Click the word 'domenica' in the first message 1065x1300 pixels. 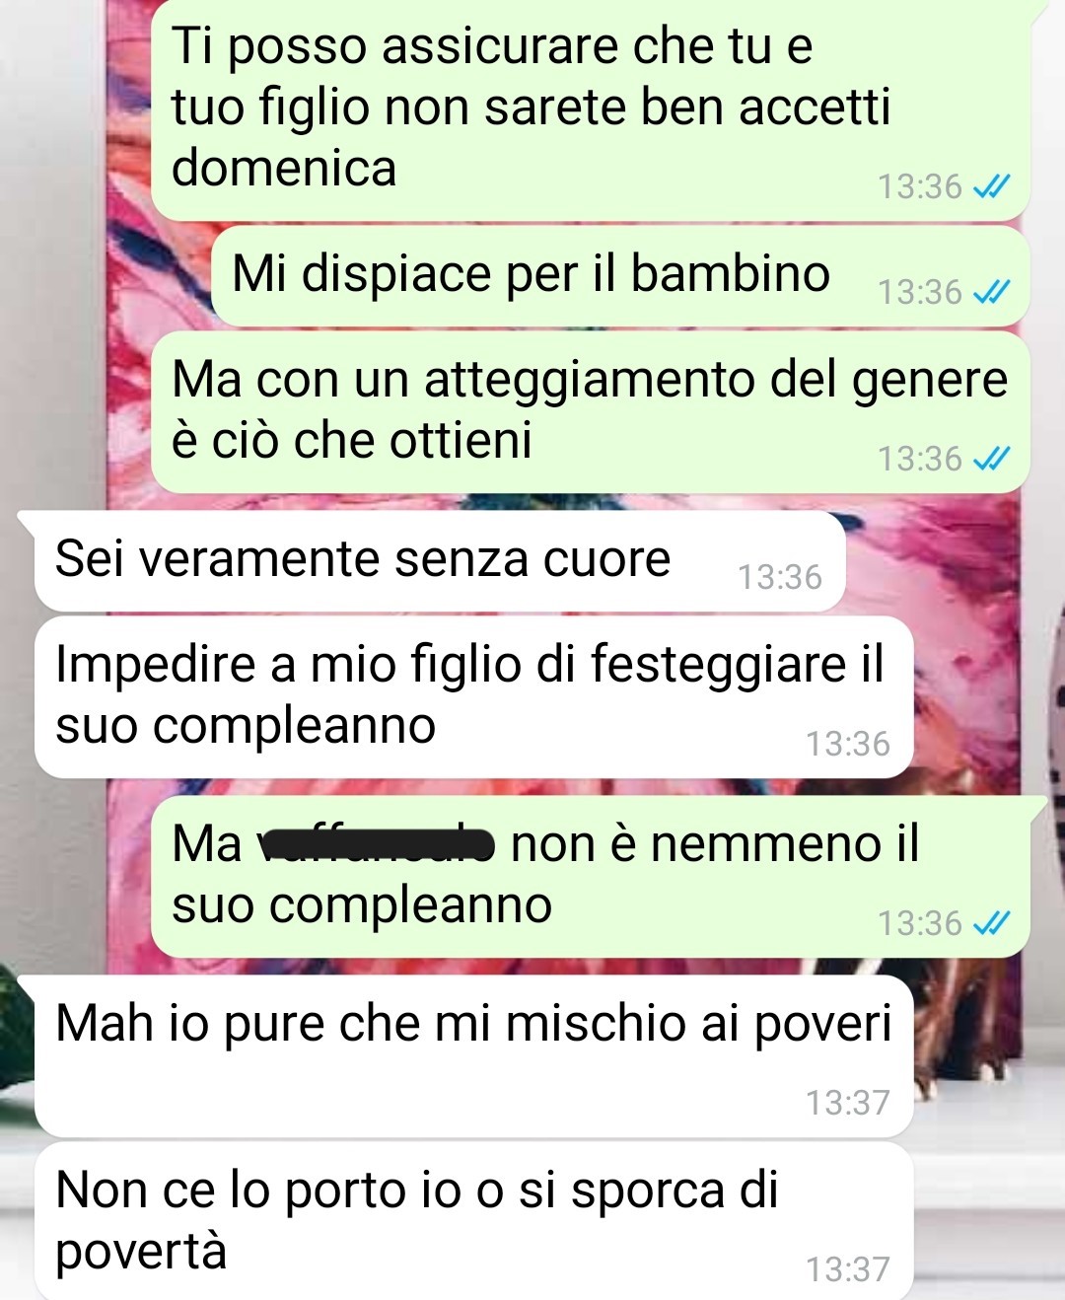(x=284, y=168)
